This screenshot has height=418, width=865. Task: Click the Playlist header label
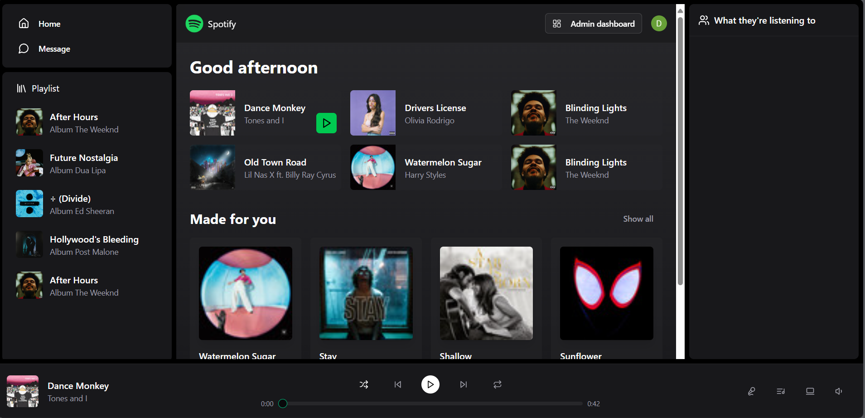pos(45,88)
